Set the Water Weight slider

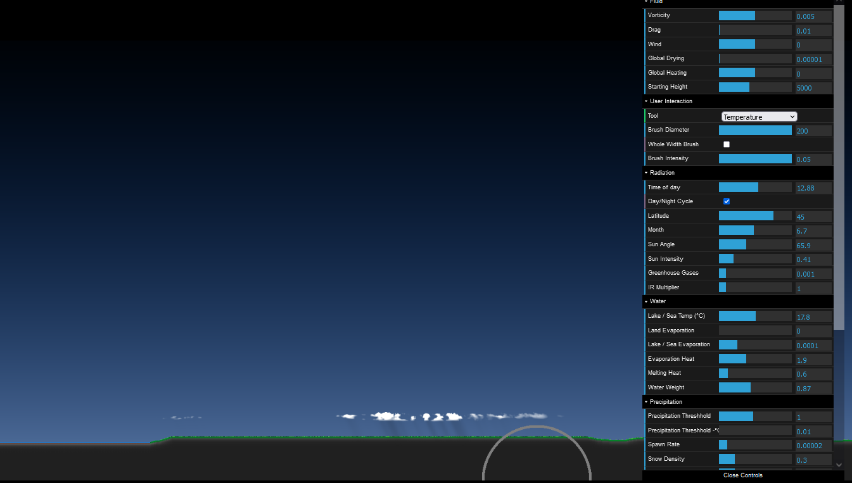(755, 387)
